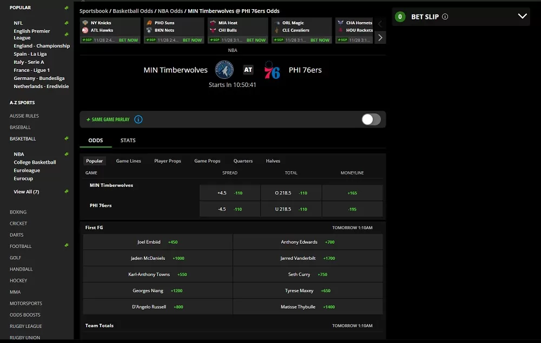541x343 pixels.
Task: Click the pin icon next to FOOTBALL
Action: [66, 245]
